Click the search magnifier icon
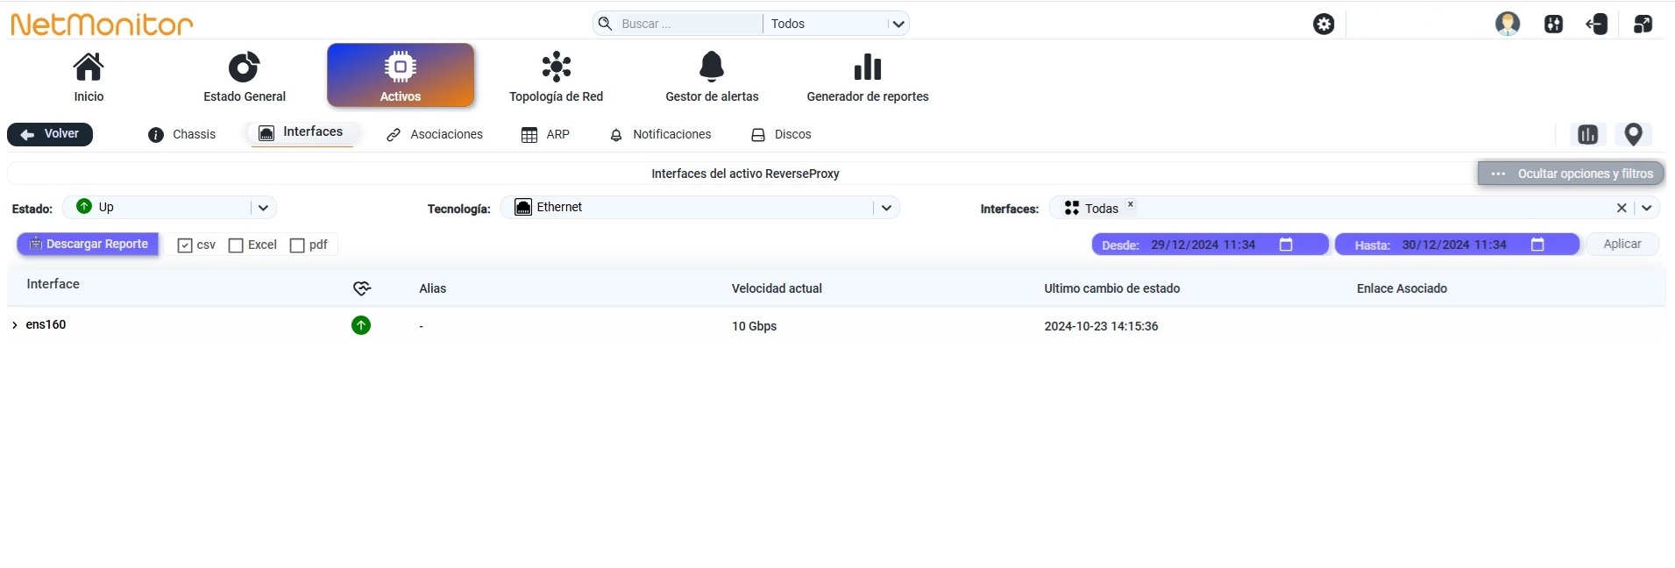1675x568 pixels. [x=605, y=24]
